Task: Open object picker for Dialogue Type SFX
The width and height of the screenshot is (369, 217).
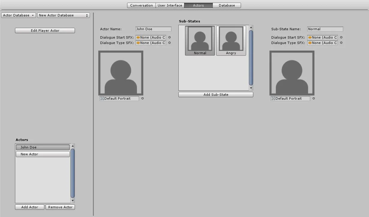Action: 169,43
